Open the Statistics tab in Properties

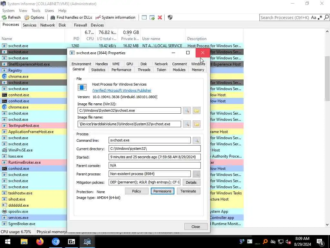pyautogui.click(x=98, y=70)
